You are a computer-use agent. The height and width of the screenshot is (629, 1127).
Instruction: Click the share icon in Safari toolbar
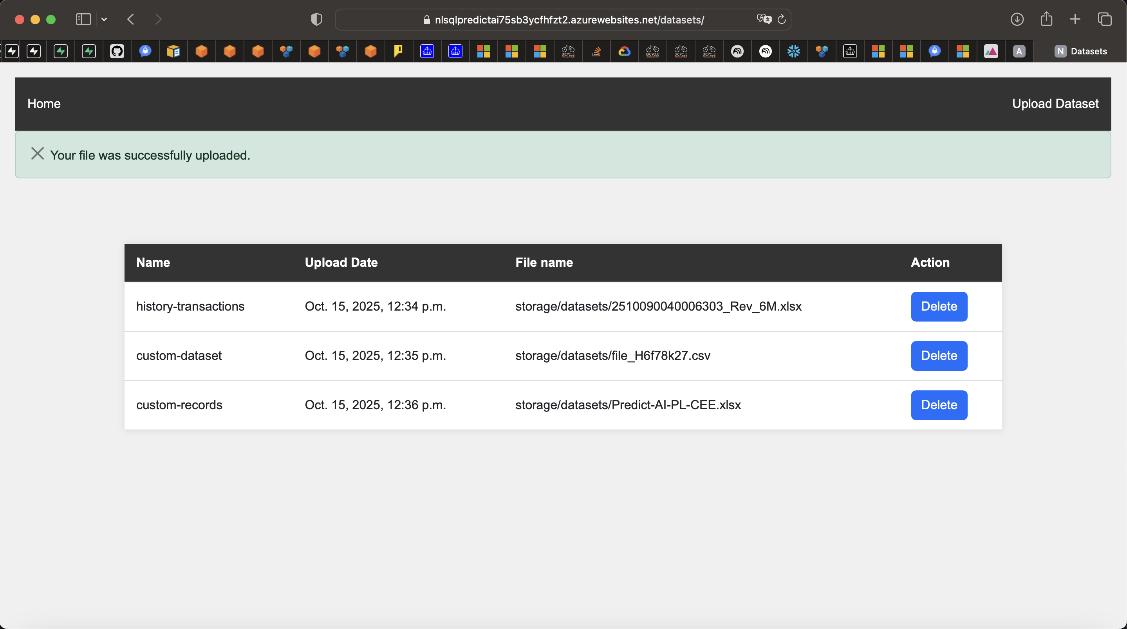(x=1046, y=19)
